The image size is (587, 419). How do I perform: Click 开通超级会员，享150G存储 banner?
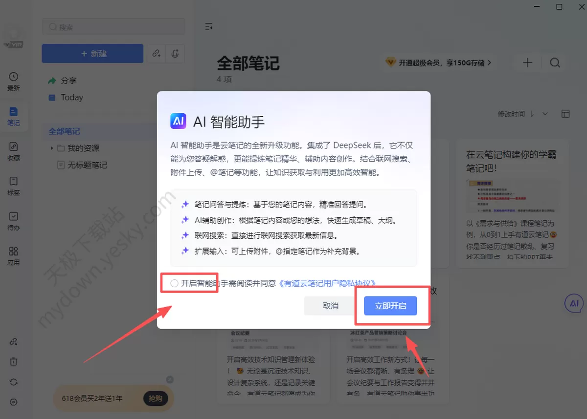[439, 63]
